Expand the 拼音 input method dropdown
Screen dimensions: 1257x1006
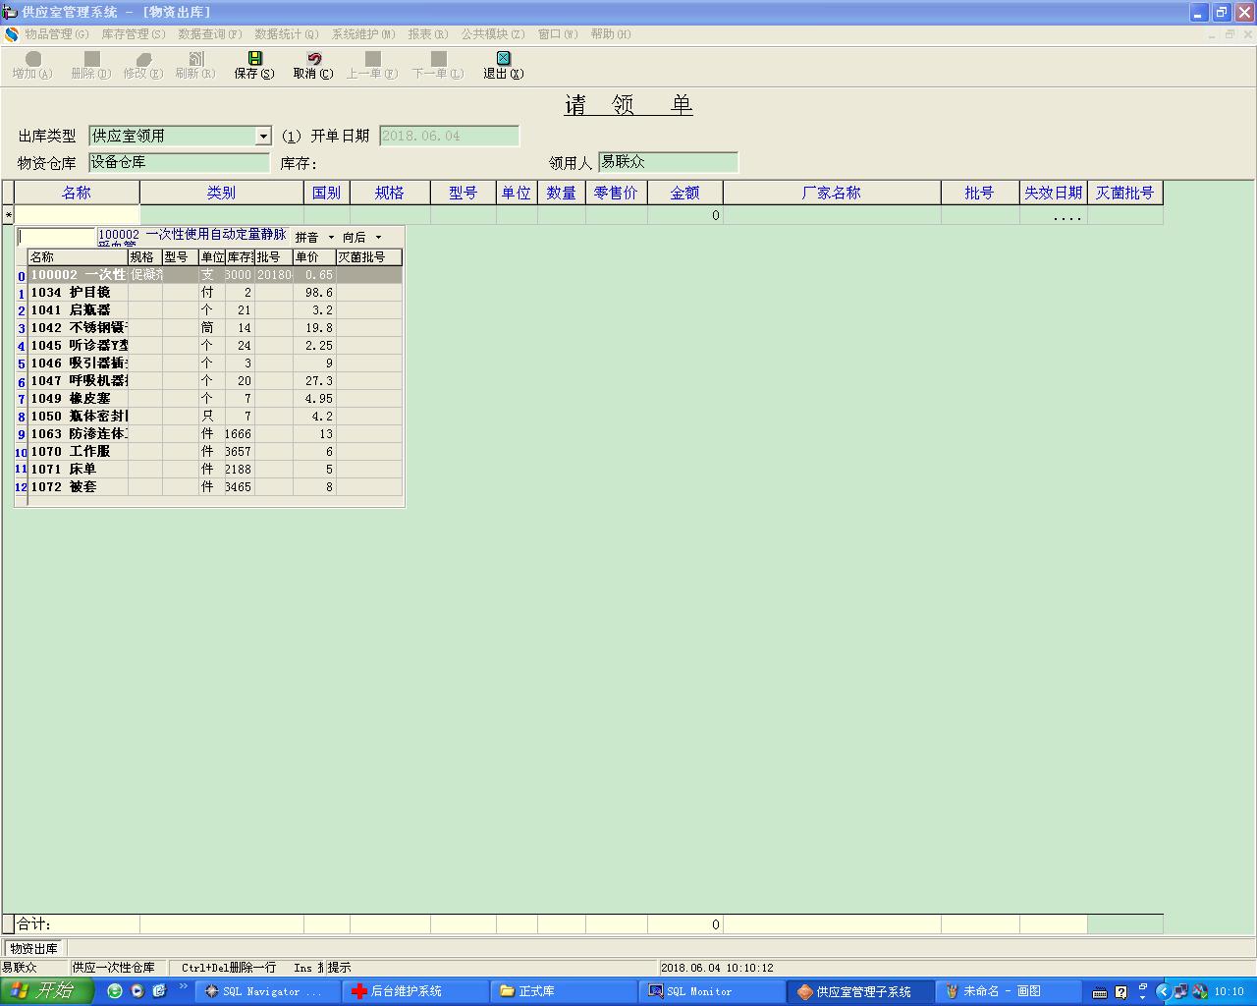tap(331, 238)
